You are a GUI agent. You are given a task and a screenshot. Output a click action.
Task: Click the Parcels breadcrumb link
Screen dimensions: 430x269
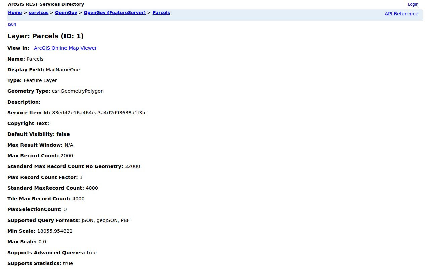[x=161, y=13]
